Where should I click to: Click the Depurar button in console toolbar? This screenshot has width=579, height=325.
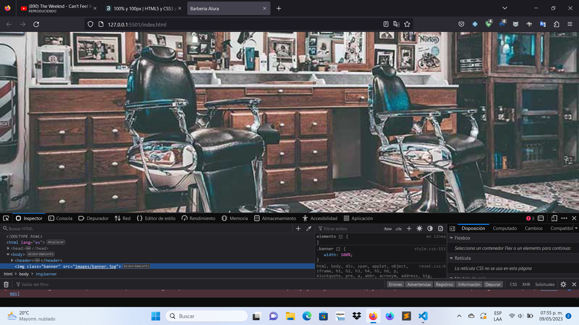pyautogui.click(x=493, y=284)
